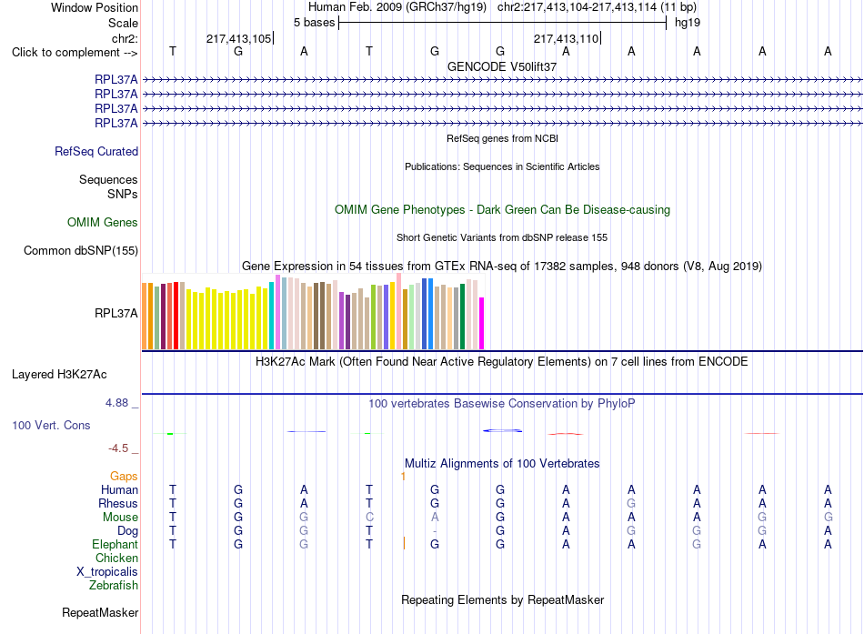Click the orange insertion bar in the Elephant row
The image size is (864, 634).
[404, 544]
